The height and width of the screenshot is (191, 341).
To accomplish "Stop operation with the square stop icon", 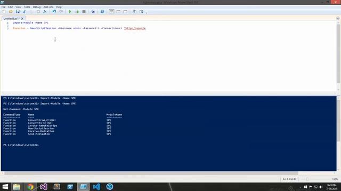I will click(x=84, y=12).
